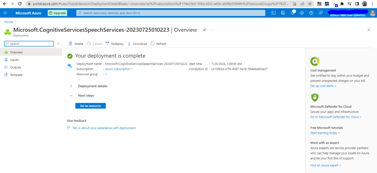Open the Feedback icon in the top bar

(x=321, y=13)
